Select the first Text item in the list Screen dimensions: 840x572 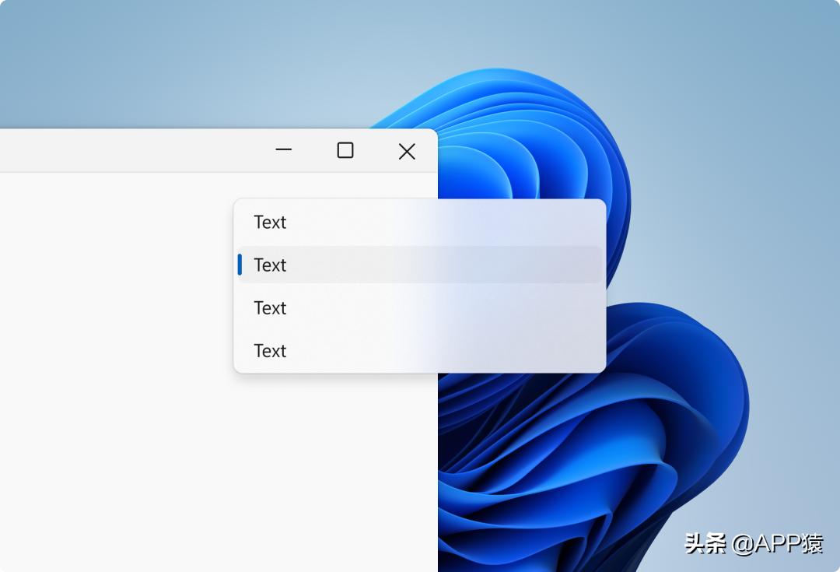coord(269,223)
